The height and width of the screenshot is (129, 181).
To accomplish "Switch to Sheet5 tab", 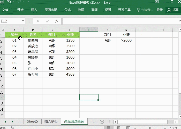I will [x=32, y=122].
